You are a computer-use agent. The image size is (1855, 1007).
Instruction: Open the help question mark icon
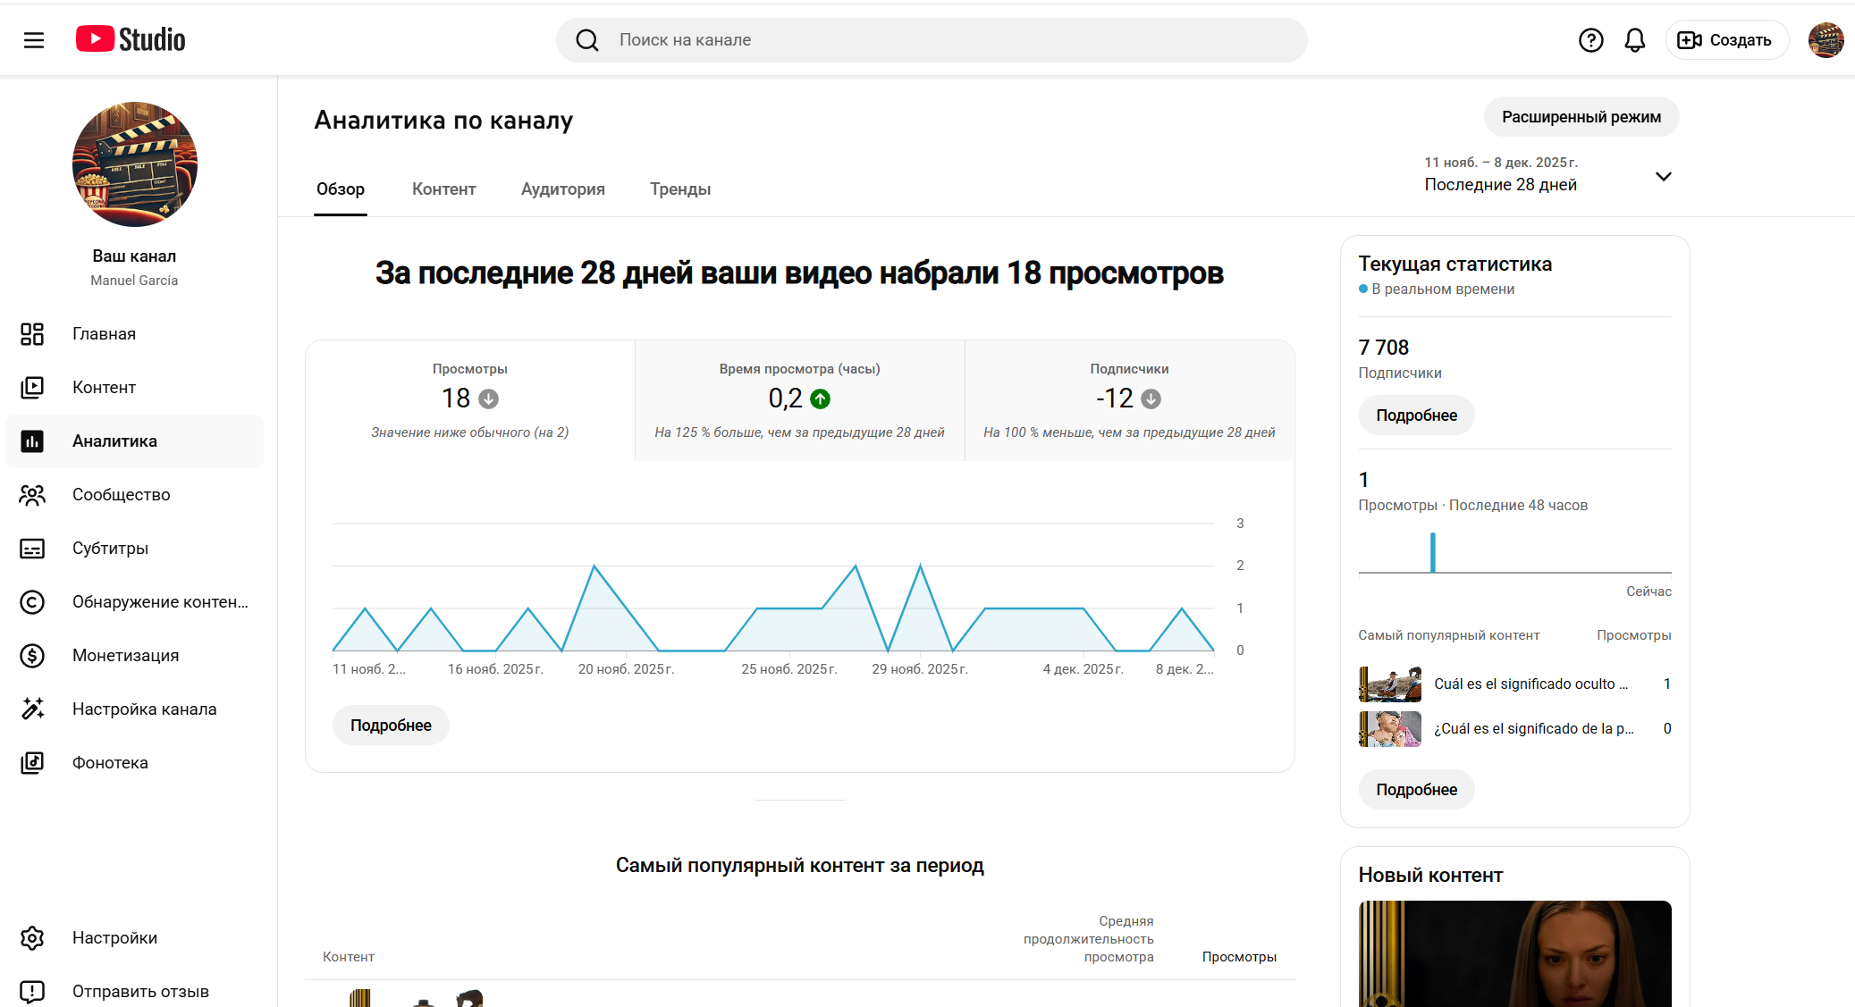point(1590,40)
